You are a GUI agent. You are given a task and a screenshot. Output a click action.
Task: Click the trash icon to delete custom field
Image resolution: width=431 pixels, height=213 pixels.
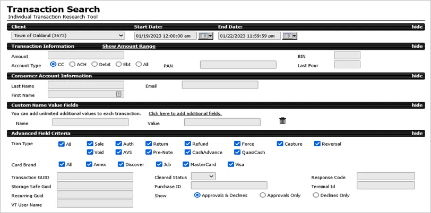(282, 121)
